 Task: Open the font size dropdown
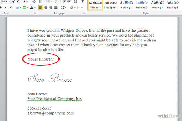point(9,1)
